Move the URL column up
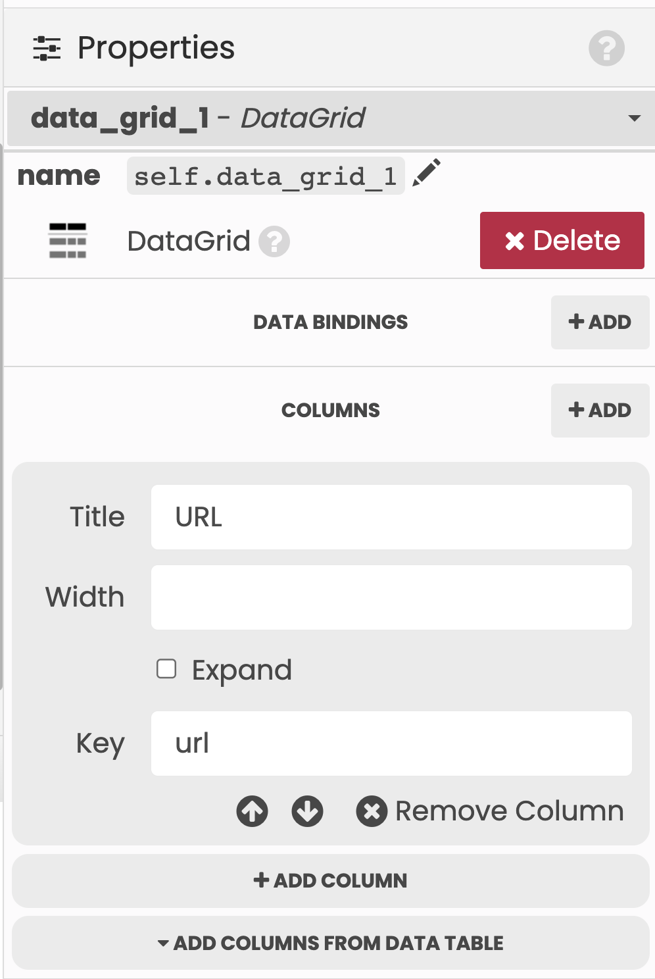Image resolution: width=655 pixels, height=979 pixels. pos(253,811)
